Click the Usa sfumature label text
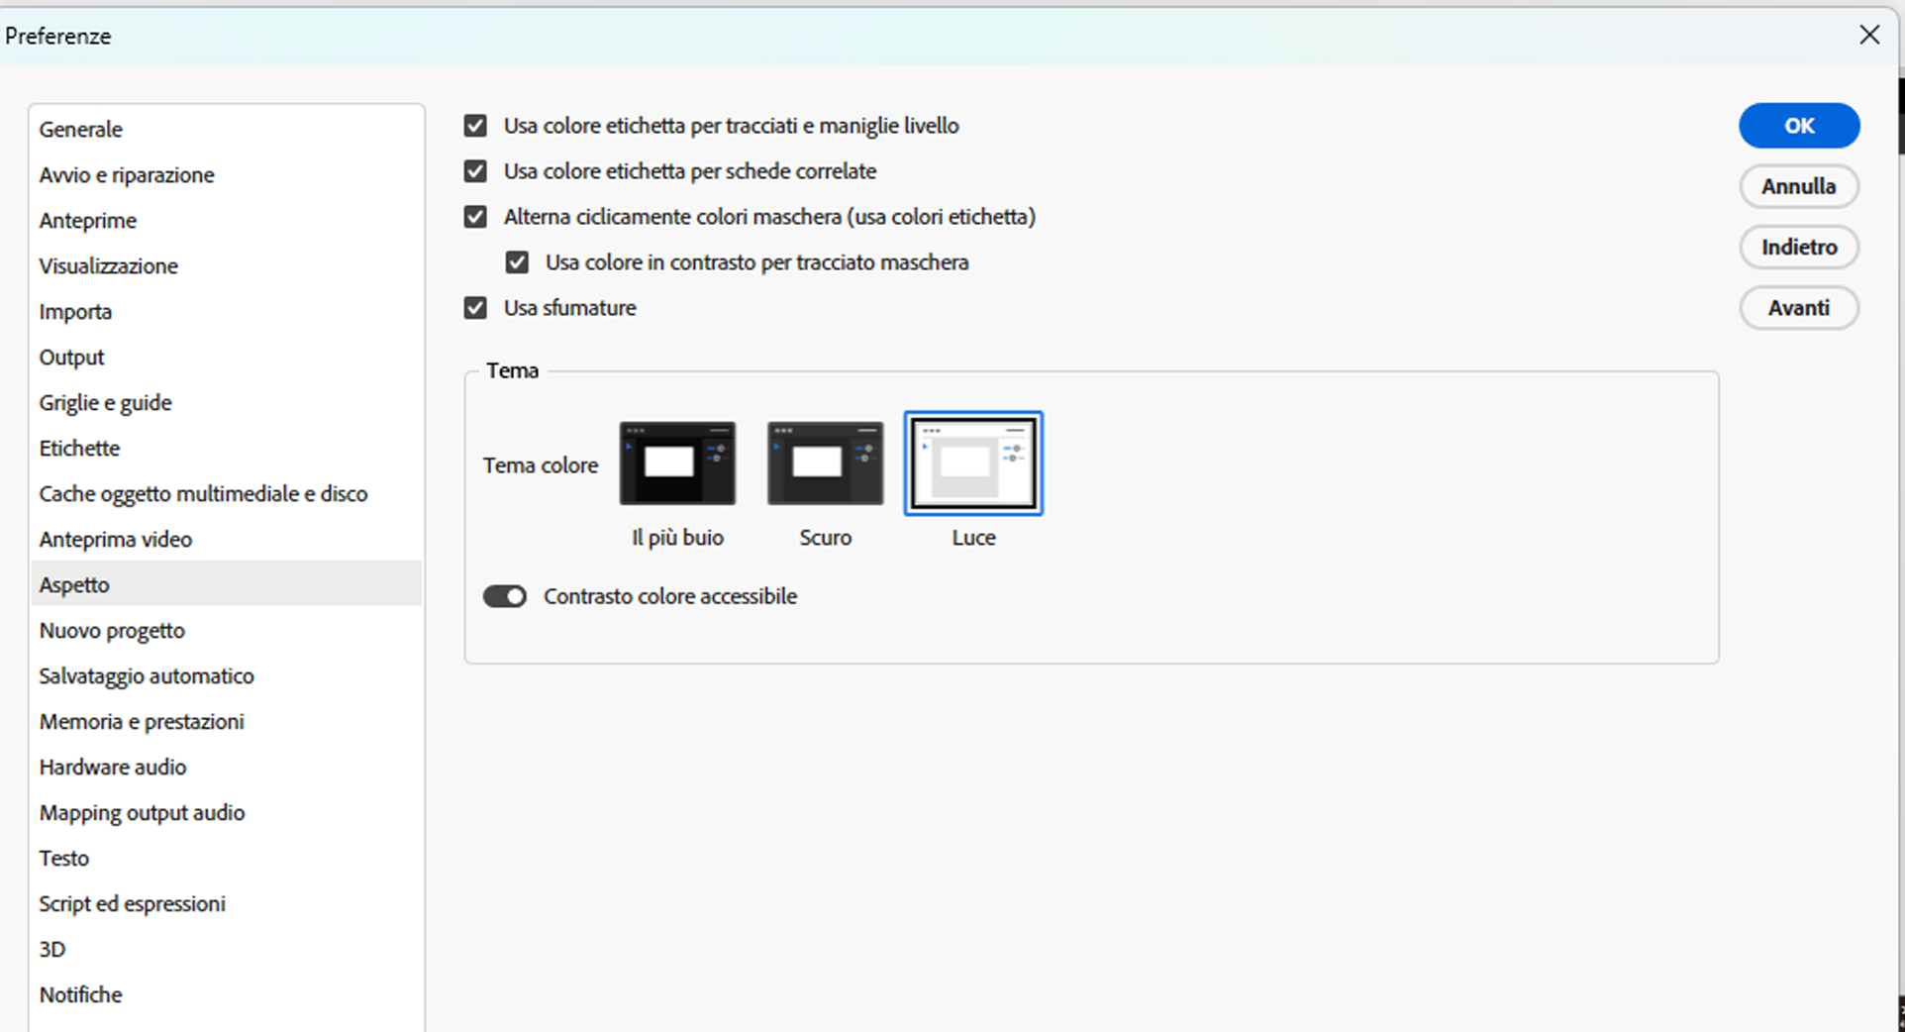This screenshot has width=1905, height=1032. 569,308
